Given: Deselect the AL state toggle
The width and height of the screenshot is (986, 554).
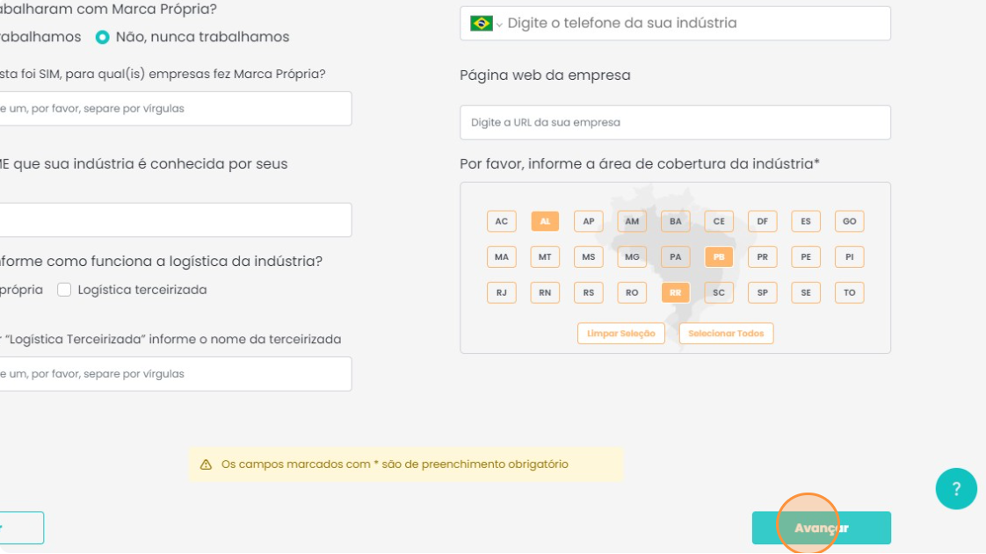Looking at the screenshot, I should point(545,221).
